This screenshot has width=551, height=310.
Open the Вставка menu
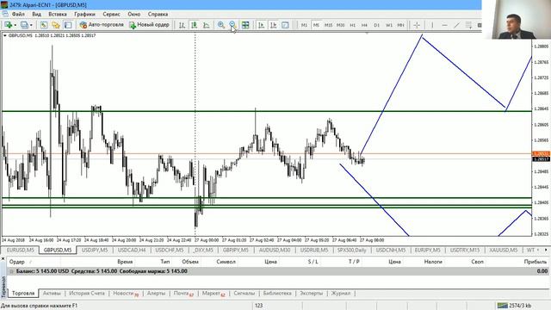[x=58, y=14]
